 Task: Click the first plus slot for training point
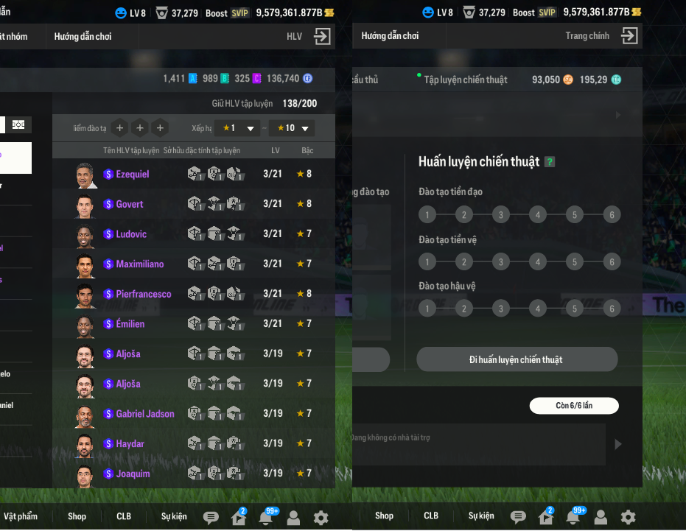click(120, 128)
